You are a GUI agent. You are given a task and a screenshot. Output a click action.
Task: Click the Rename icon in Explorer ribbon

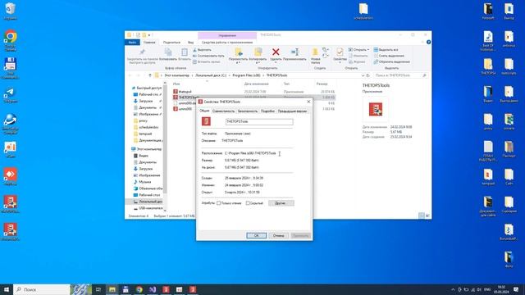click(294, 52)
